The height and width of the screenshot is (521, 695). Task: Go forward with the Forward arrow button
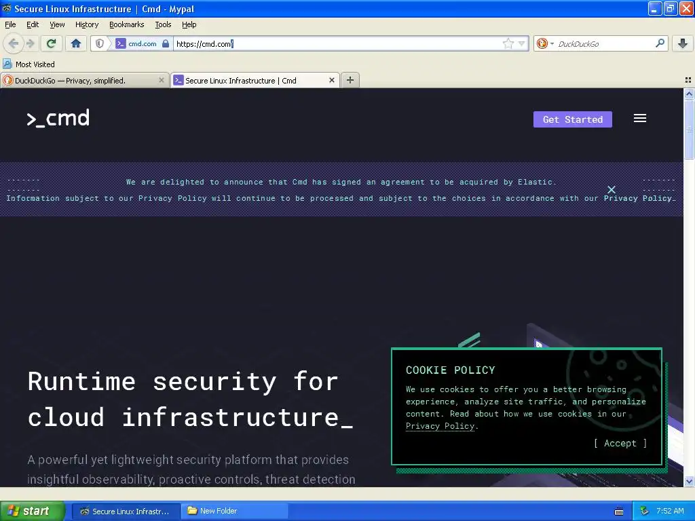click(31, 43)
